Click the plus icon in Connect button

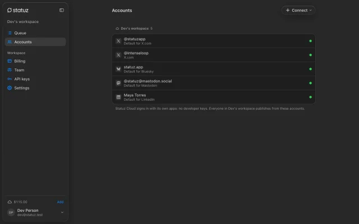click(288, 10)
